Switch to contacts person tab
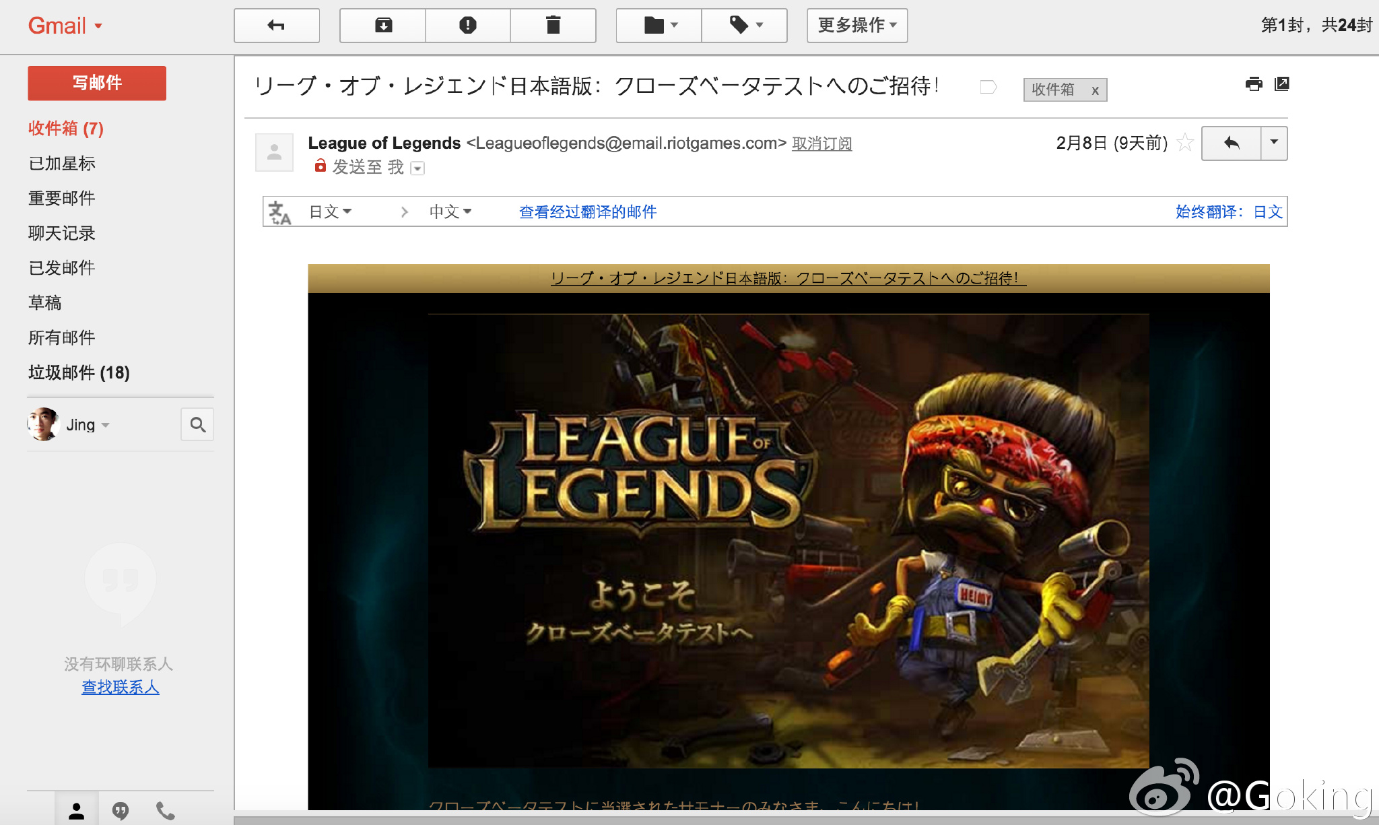This screenshot has height=825, width=1379. (x=77, y=811)
